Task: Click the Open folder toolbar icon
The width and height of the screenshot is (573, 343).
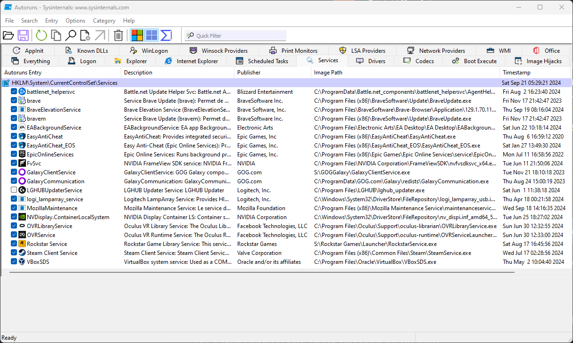Action: 8,35
